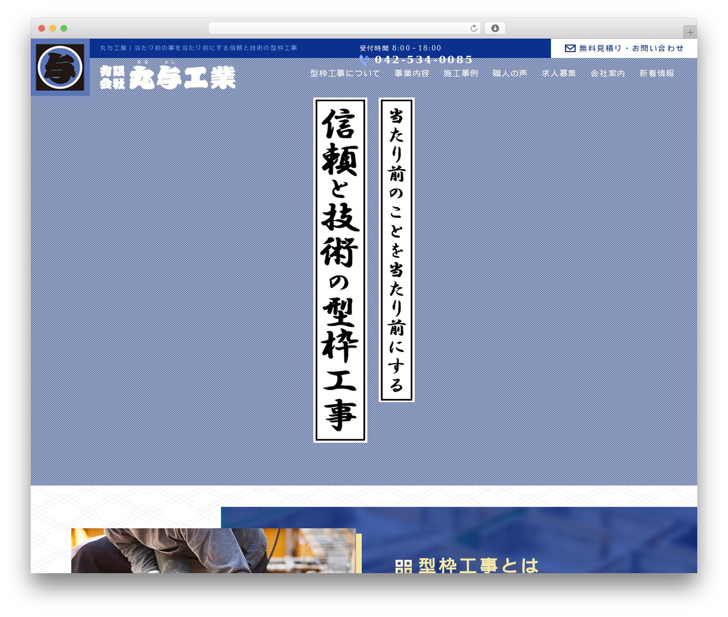This screenshot has width=728, height=617.
Task: Click the green maximize window dot
Action: [x=64, y=28]
